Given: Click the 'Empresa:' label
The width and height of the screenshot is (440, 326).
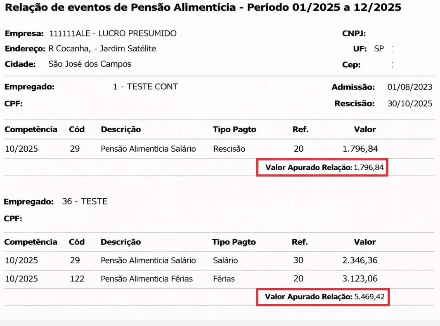Looking at the screenshot, I should coord(24,33).
